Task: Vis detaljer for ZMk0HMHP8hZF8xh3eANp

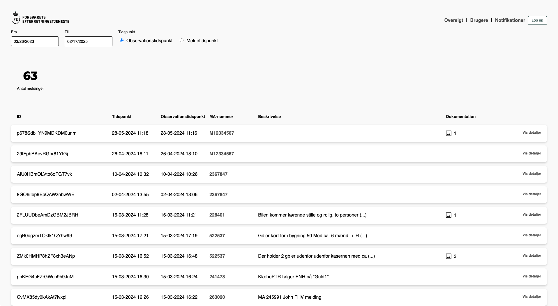Action: (x=532, y=256)
